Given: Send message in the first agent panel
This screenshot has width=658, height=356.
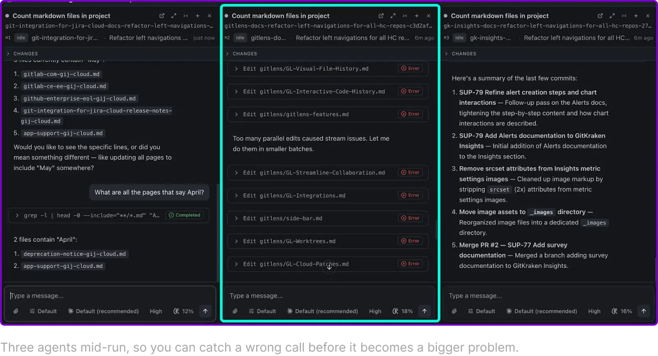Looking at the screenshot, I should 205,311.
